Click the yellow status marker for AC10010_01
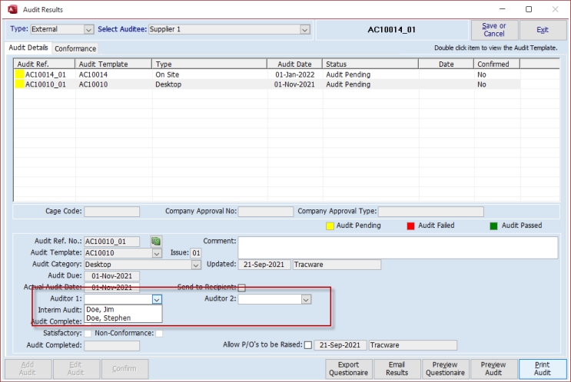 19,85
